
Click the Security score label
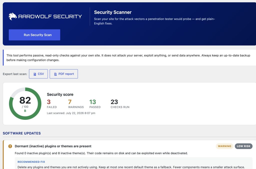[x=60, y=95]
